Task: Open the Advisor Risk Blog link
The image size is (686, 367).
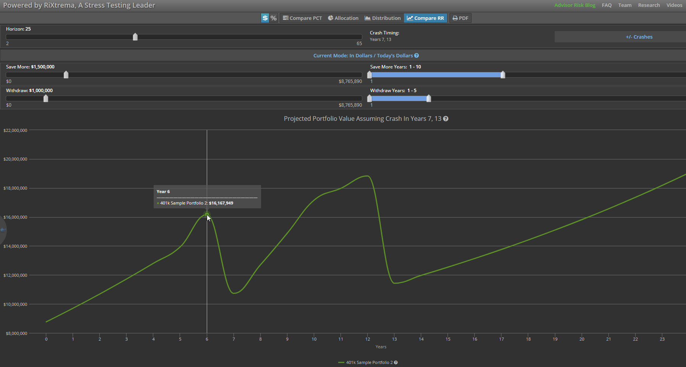Action: [575, 5]
